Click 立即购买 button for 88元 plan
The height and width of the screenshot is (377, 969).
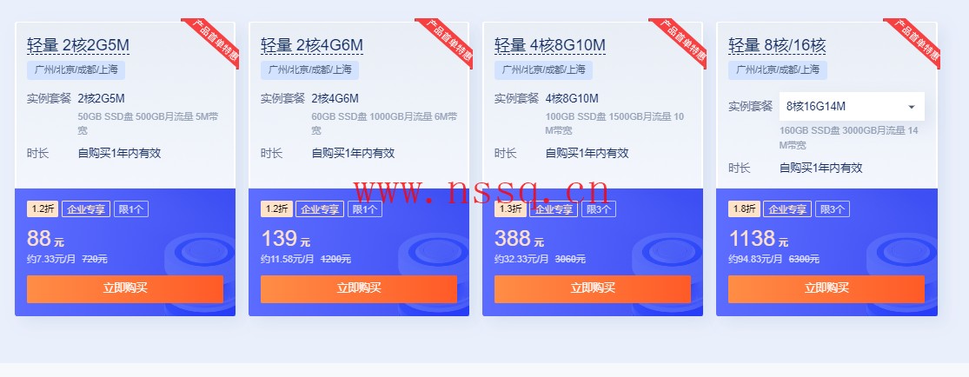tap(125, 288)
